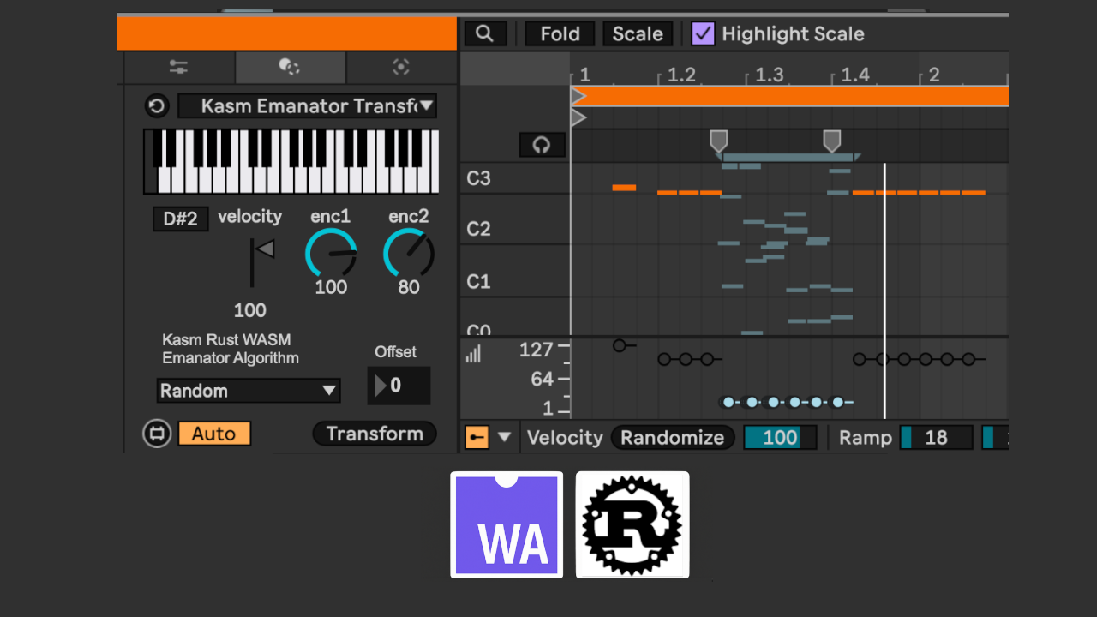Screen dimensions: 1097x617
Task: Click the Rust gear logo
Action: (632, 524)
